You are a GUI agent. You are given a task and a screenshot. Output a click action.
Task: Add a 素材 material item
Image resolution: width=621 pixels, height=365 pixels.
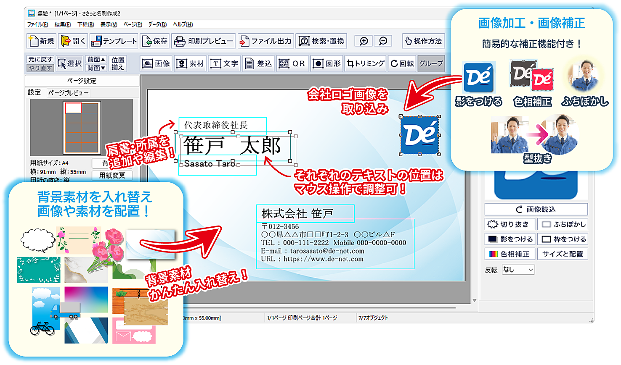click(190, 63)
